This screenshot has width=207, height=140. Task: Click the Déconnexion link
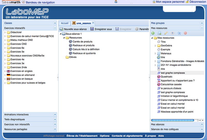tap(198, 2)
